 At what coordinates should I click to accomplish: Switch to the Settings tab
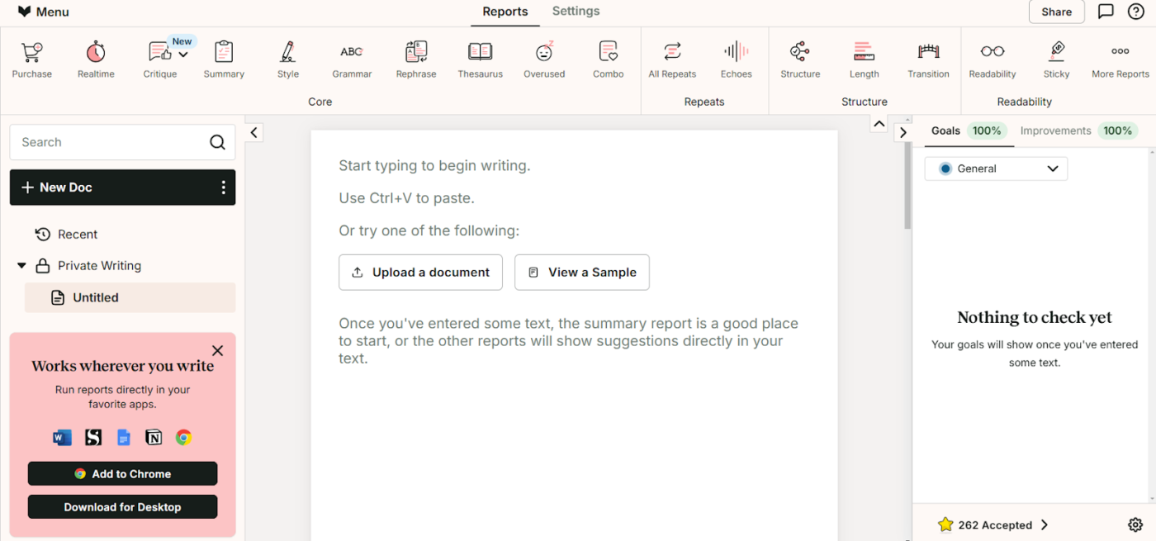pyautogui.click(x=576, y=12)
